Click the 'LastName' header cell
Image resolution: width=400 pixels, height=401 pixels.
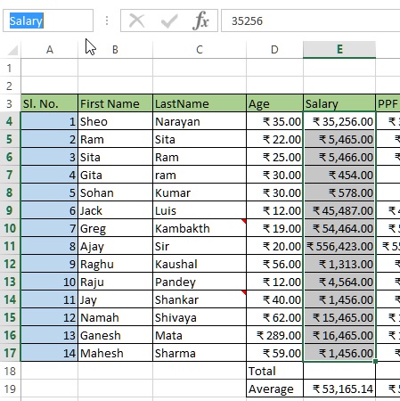pos(200,103)
